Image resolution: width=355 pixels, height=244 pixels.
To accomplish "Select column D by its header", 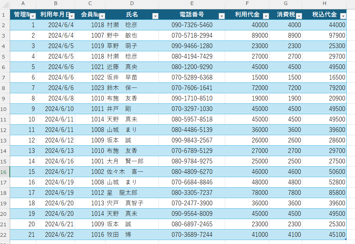I will (132, 4).
